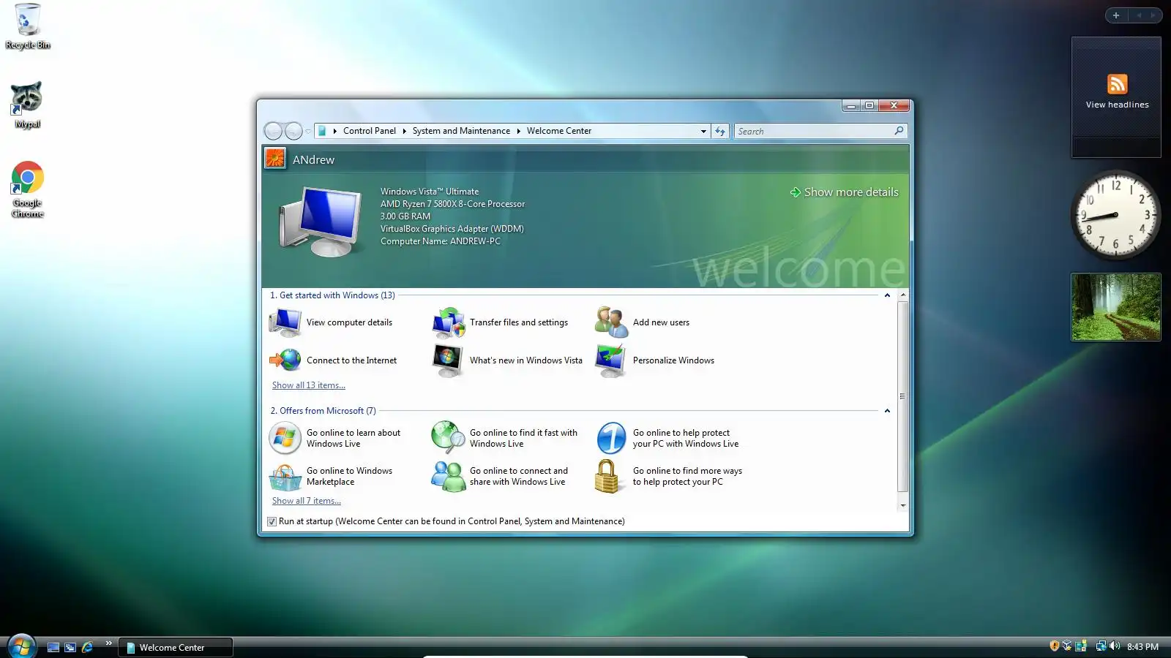Screen dimensions: 1171x658
Task: Click the sidebar Add Gadgets plus button
Action: (1116, 15)
